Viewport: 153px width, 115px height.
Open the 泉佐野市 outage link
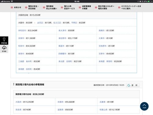(x=62, y=38)
